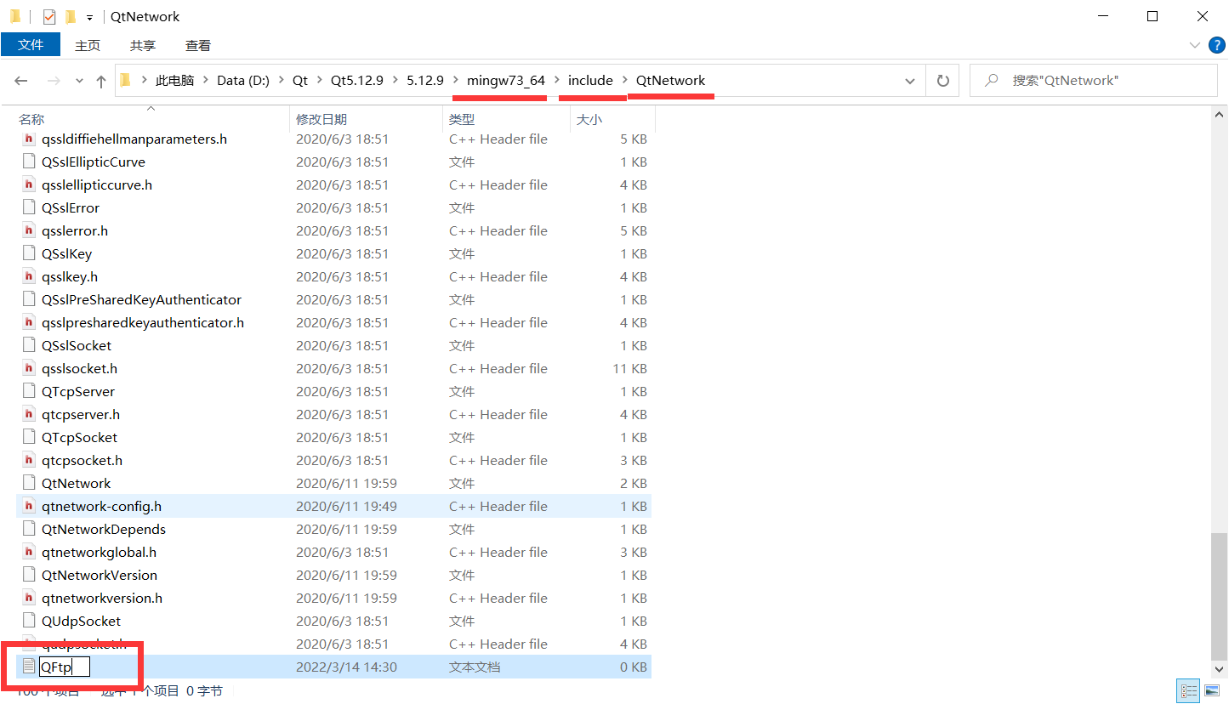
Task: Select qtcpsocket.h header icon
Action: (x=29, y=460)
